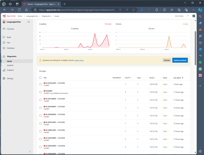Open the Test sidebar section

[8, 43]
